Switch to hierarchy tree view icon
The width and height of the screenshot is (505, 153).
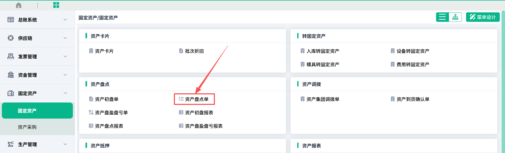pos(455,17)
